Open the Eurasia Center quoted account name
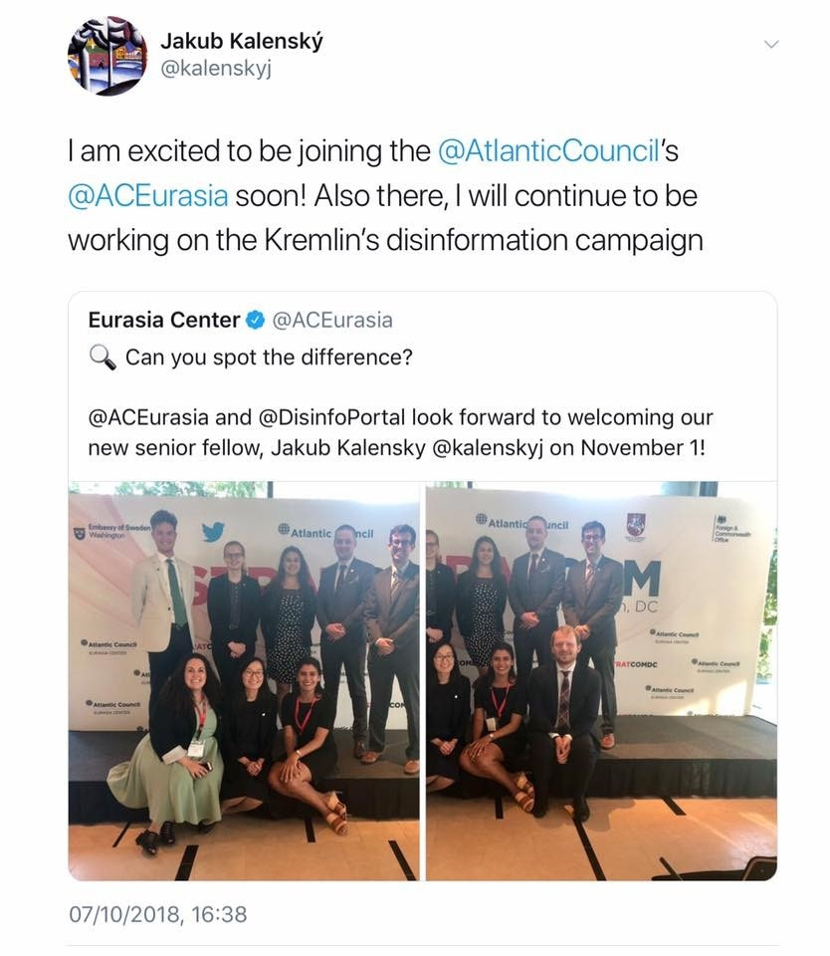830x956 pixels. (x=164, y=320)
